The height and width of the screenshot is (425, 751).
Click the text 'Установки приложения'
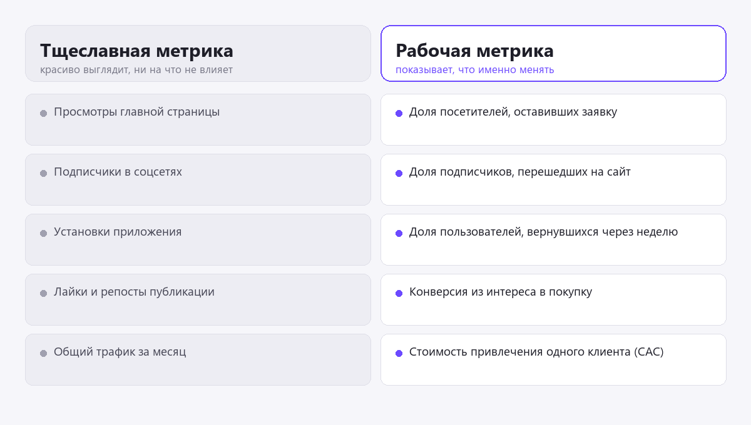pyautogui.click(x=118, y=232)
